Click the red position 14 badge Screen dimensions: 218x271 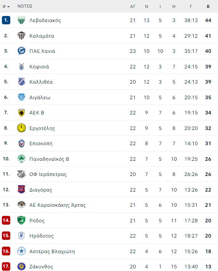(x=6, y=220)
